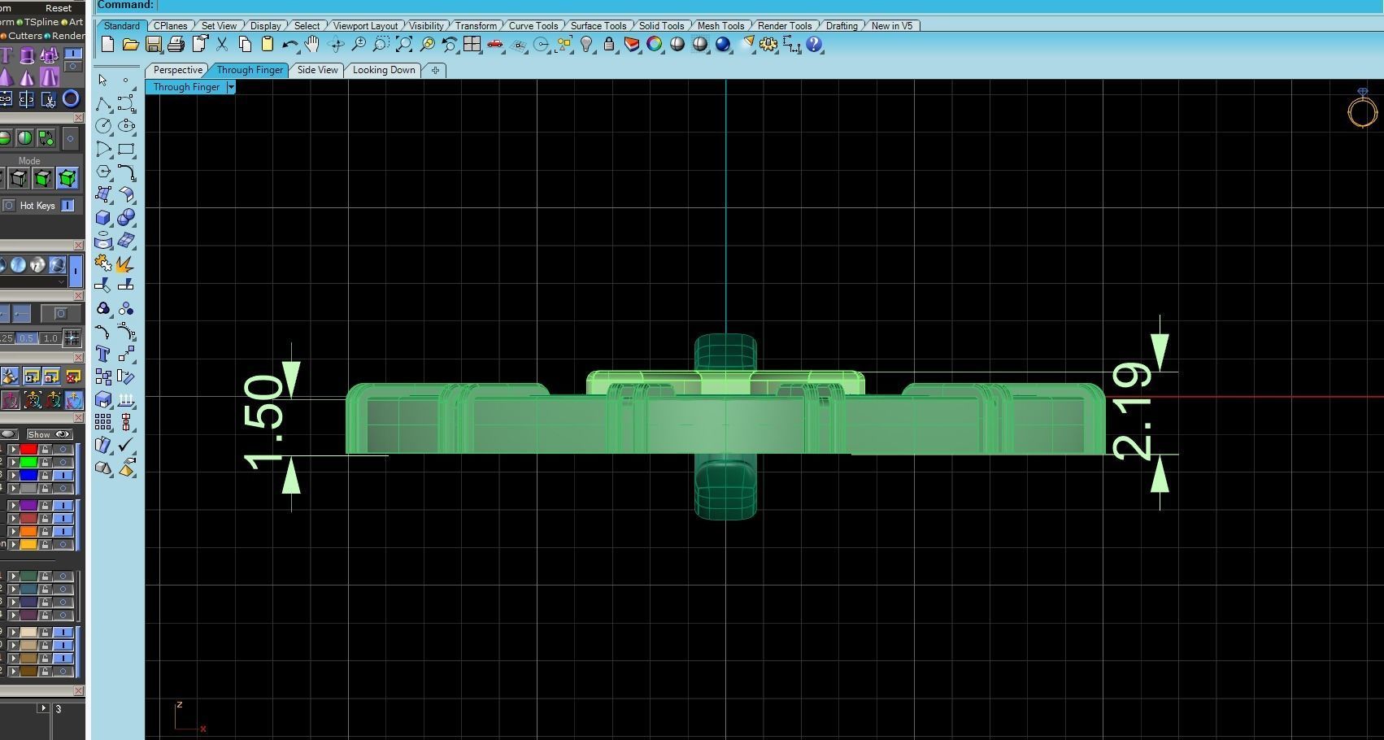
Task: Click the red car icon in the toolbar
Action: pyautogui.click(x=494, y=45)
